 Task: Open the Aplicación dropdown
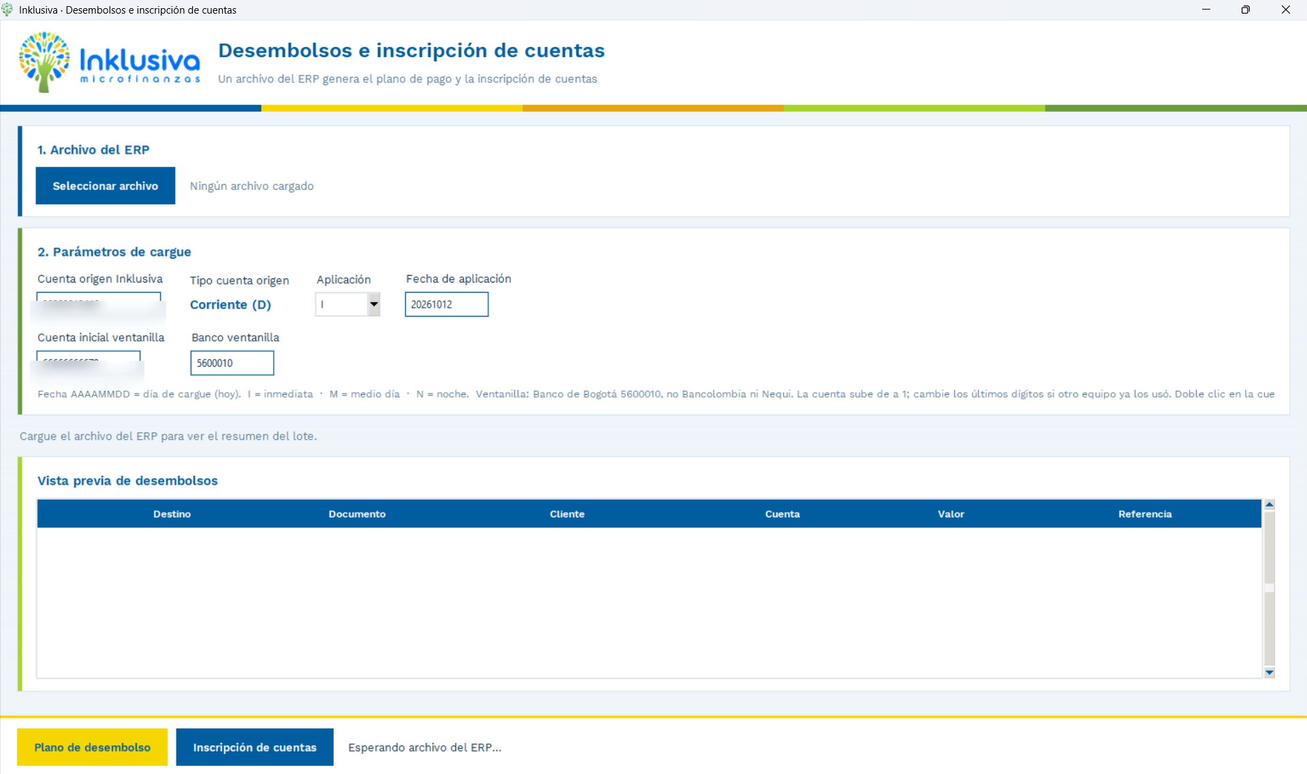point(347,304)
